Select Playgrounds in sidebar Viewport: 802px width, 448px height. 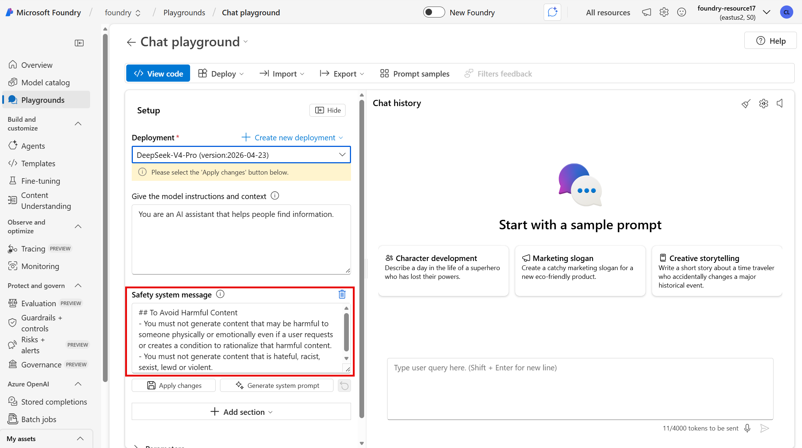click(x=46, y=100)
